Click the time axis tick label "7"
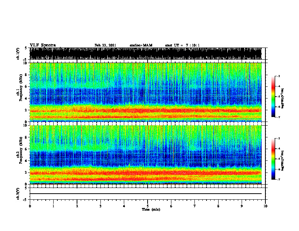The width and height of the screenshot is (299, 231). tap(195, 206)
